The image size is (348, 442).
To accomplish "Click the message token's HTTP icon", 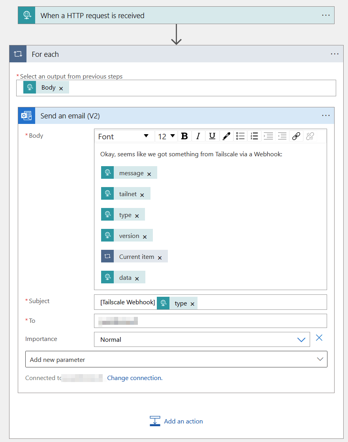I will 107,172.
